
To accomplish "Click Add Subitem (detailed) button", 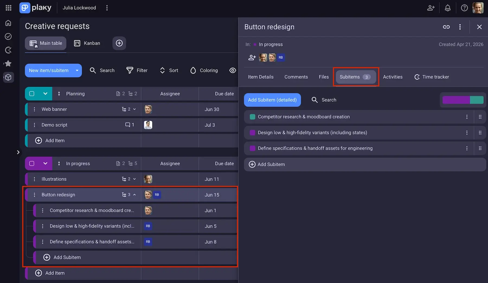I will [x=272, y=100].
